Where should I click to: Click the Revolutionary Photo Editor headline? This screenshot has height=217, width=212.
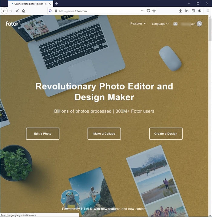coord(104,92)
